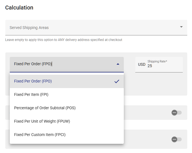This screenshot has height=153, width=192.
Task: Click the Served Shipping Areas dropdown arrow
Action: pyautogui.click(x=181, y=27)
